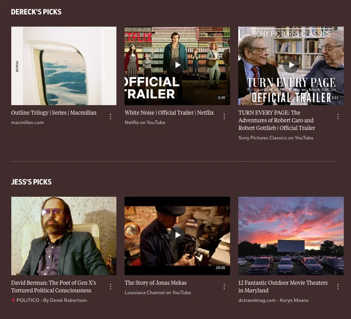Open the drive-in theater sunset thumbnail
351x319 pixels.
[x=291, y=236]
